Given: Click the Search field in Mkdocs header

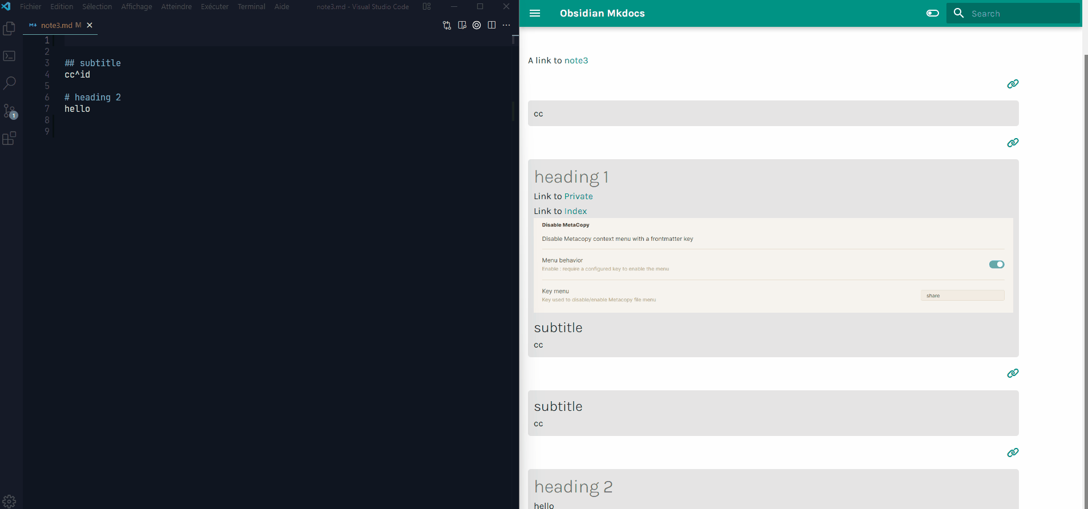Looking at the screenshot, I should pyautogui.click(x=1013, y=13).
